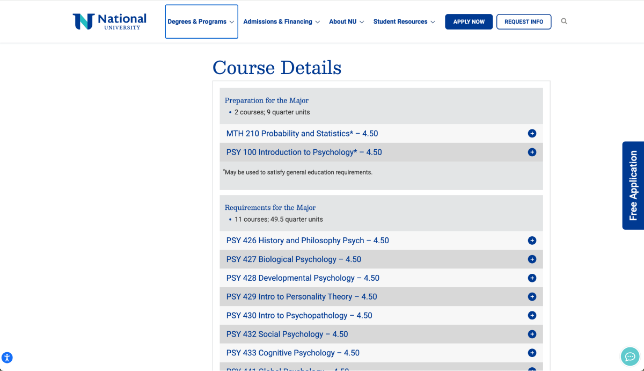This screenshot has width=644, height=371.
Task: Click the plus icon for MTH 210
Action: (x=532, y=133)
